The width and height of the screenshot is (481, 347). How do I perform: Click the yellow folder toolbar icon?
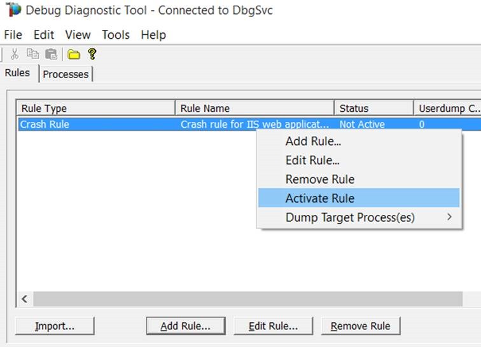pyautogui.click(x=74, y=54)
